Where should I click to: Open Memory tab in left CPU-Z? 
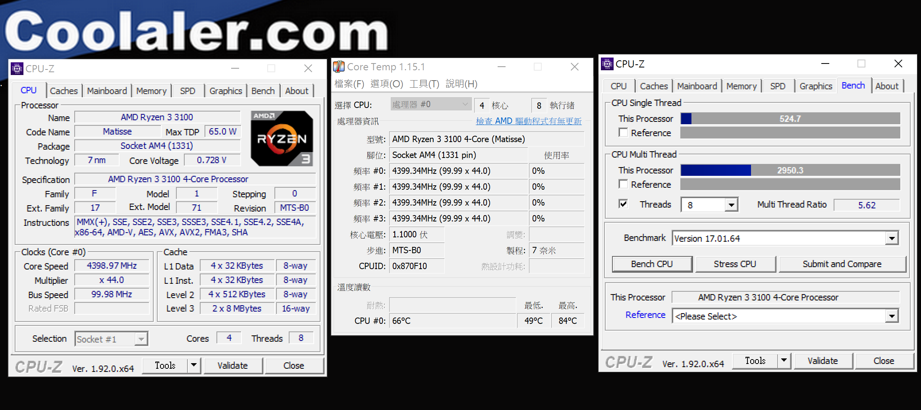151,91
